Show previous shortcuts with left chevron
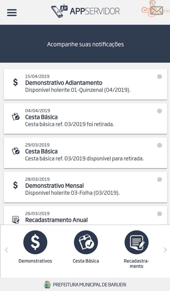170x291 pixels. tap(7, 250)
